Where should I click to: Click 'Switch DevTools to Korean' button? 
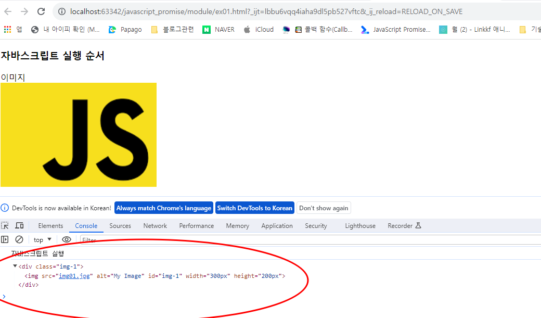(x=254, y=208)
